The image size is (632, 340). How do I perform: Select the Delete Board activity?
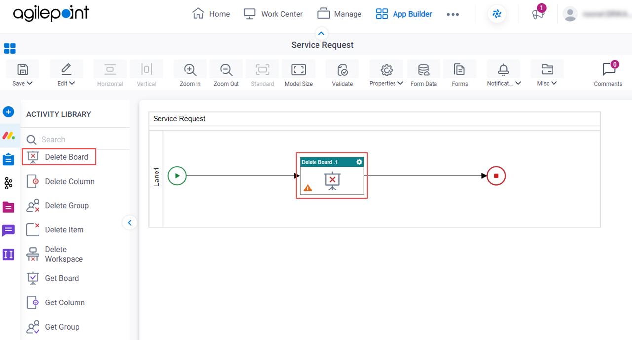[59, 157]
